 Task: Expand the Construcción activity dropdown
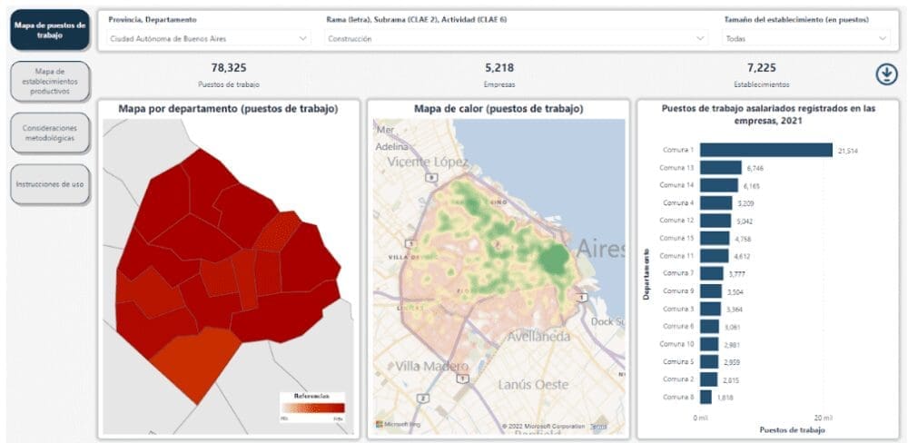click(x=516, y=39)
